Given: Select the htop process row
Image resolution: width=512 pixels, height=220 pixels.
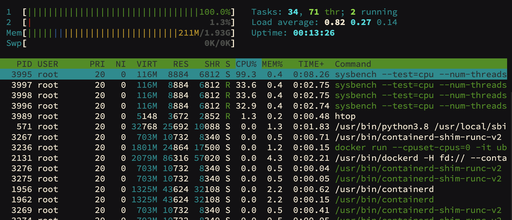Looking at the screenshot, I should coord(254,116).
